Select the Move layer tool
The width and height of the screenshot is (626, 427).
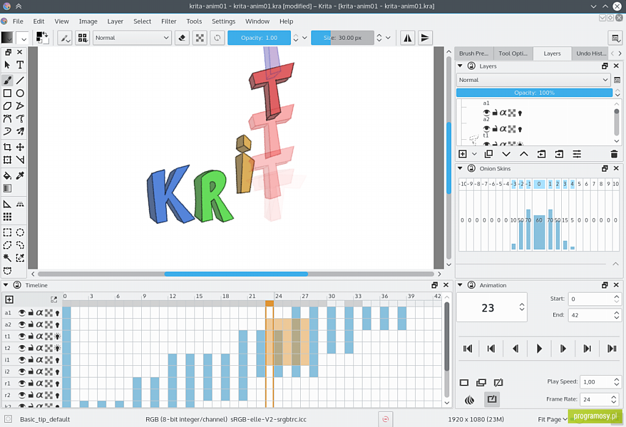[20, 147]
